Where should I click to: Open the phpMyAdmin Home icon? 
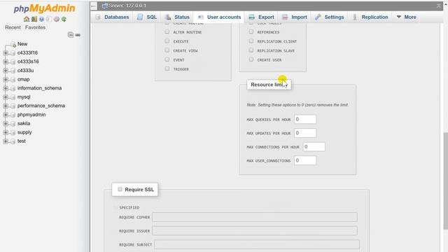coord(27,19)
